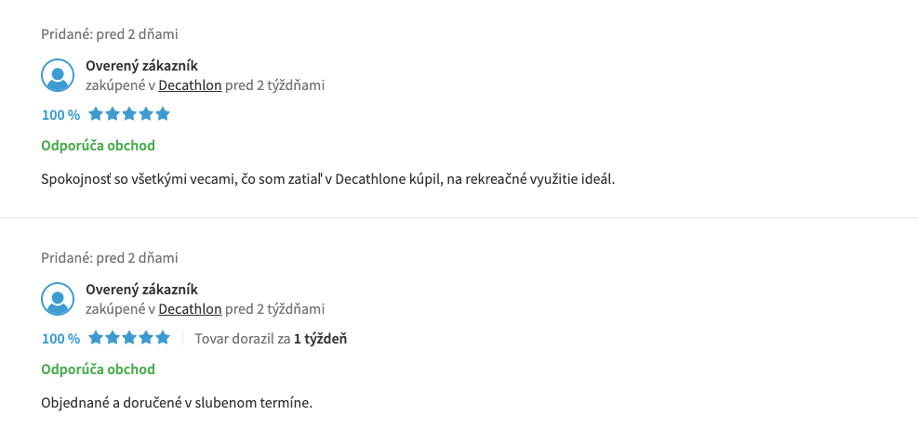Click the 100 % rating in the Spokojnosť review
Image resolution: width=918 pixels, height=428 pixels.
pyautogui.click(x=60, y=115)
